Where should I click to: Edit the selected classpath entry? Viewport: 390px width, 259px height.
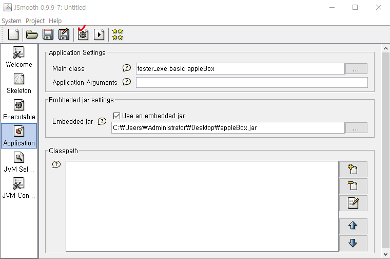point(353,203)
